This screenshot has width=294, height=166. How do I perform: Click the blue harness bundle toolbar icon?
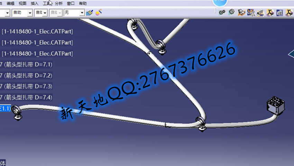[x=251, y=13]
